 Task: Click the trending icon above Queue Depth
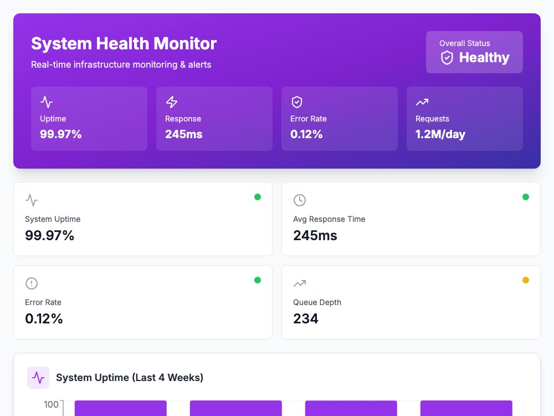[x=300, y=283]
